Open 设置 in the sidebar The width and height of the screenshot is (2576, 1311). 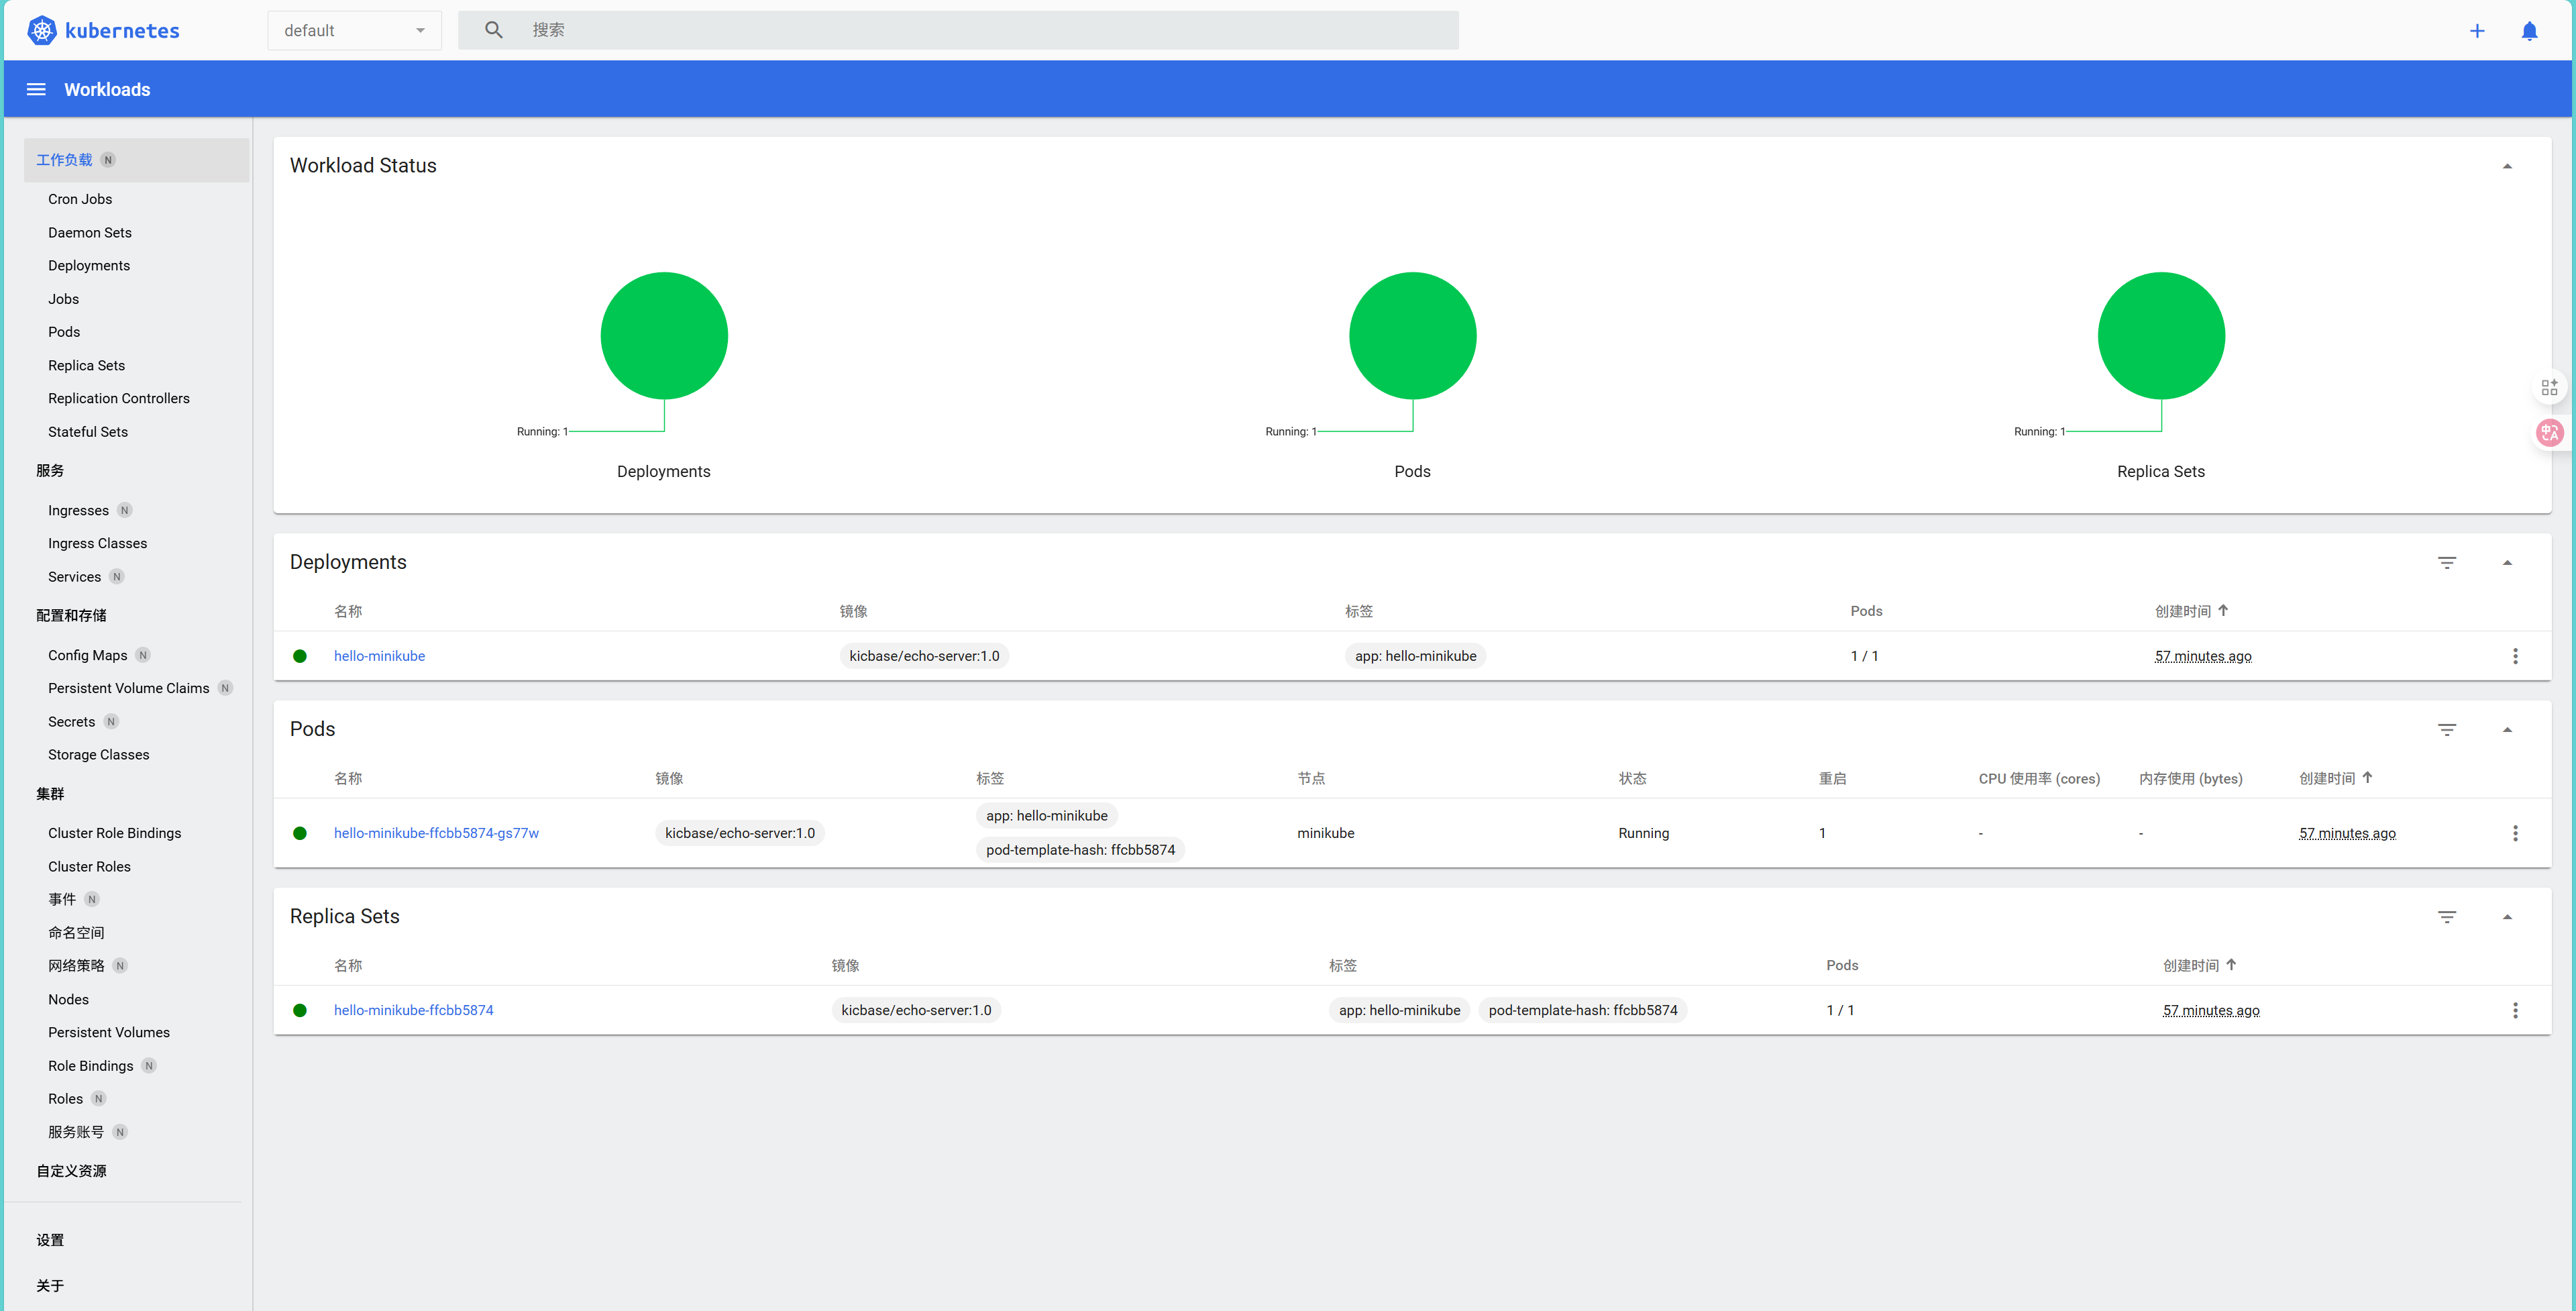click(50, 1240)
